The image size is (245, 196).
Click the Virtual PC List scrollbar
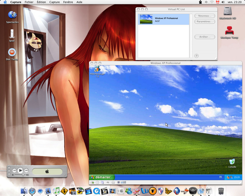point(190,36)
